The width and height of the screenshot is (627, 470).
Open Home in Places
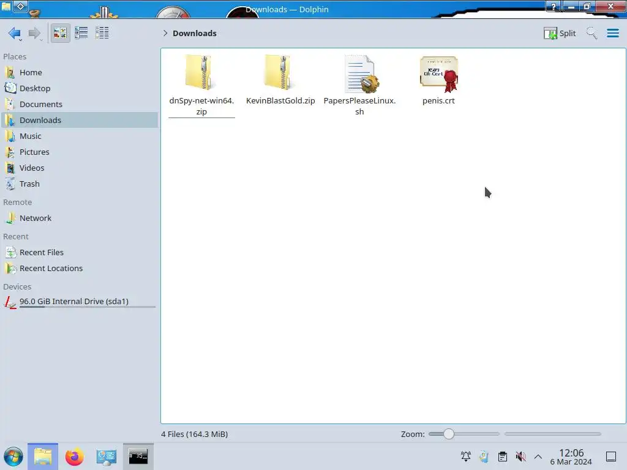click(80, 72)
